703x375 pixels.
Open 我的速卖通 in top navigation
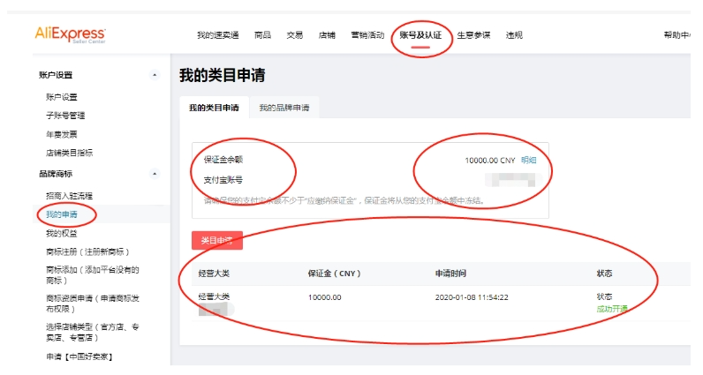pos(218,35)
